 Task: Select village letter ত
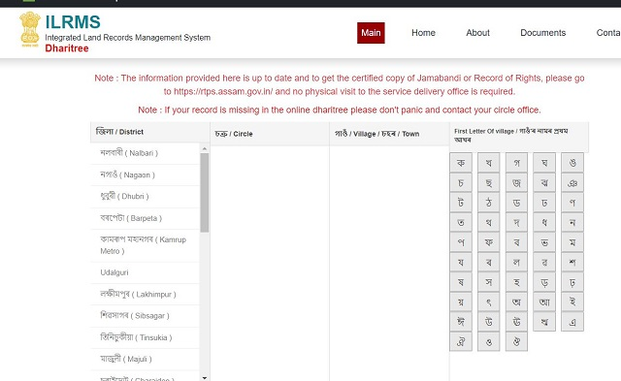pyautogui.click(x=461, y=222)
